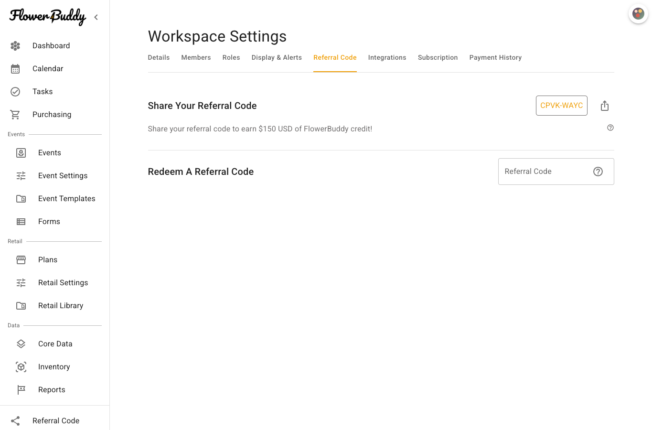Open Reports in the sidebar

(x=55, y=390)
